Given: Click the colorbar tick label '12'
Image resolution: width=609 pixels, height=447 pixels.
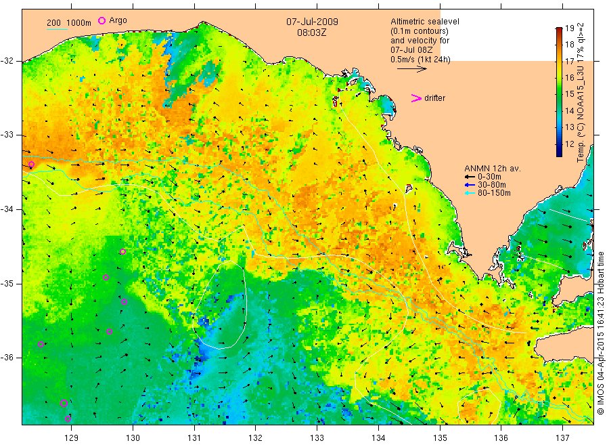Looking at the screenshot, I should point(570,144).
